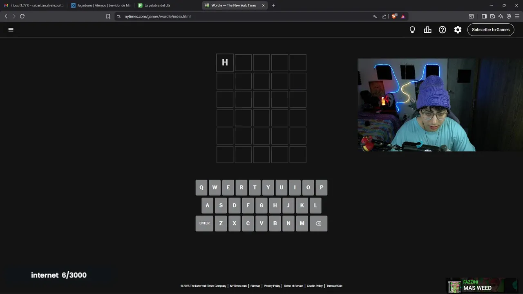Click the T key on the Wordle keyboard
Image resolution: width=523 pixels, height=294 pixels.
pyautogui.click(x=255, y=187)
